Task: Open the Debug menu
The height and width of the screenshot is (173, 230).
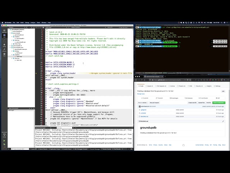Action: point(27,23)
